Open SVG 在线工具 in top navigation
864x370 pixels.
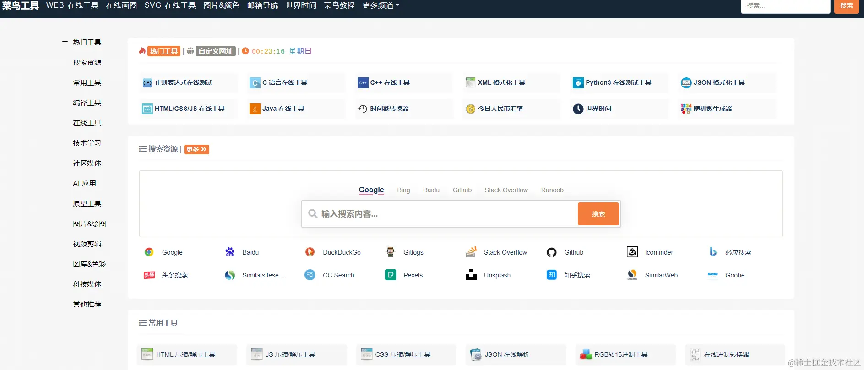click(170, 5)
